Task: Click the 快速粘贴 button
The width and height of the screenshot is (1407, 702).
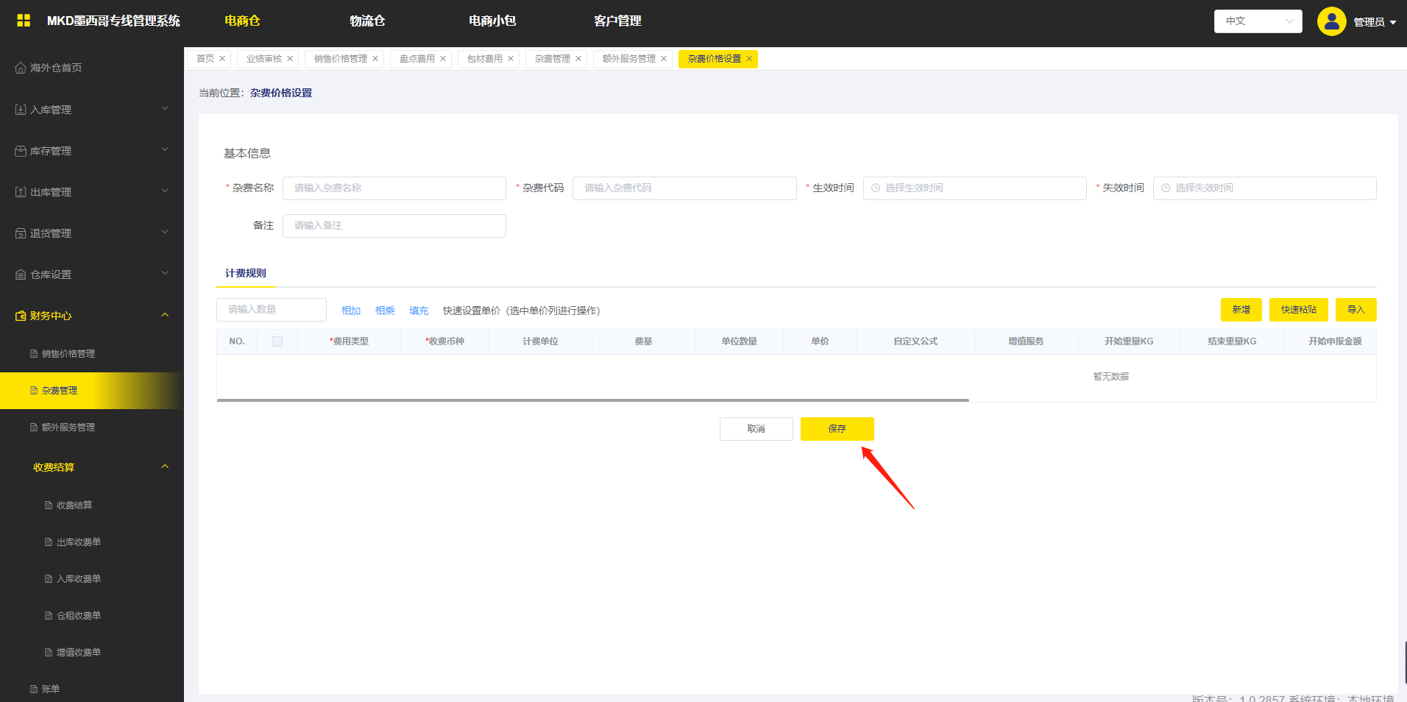Action: pos(1298,310)
